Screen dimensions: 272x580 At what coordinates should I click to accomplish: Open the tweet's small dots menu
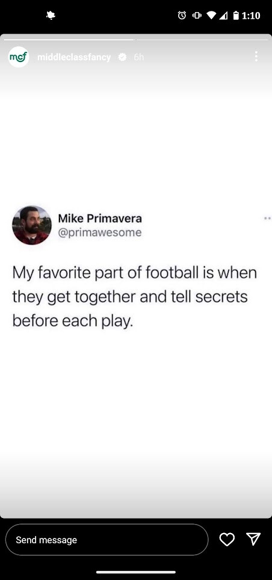click(x=268, y=219)
